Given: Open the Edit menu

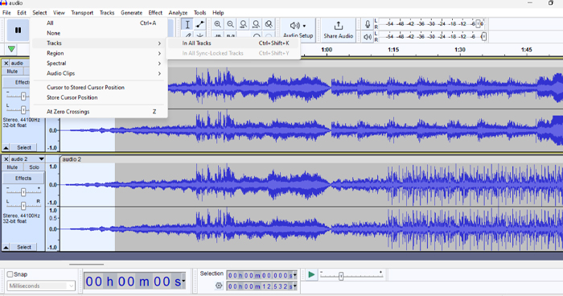Looking at the screenshot, I should pos(22,13).
